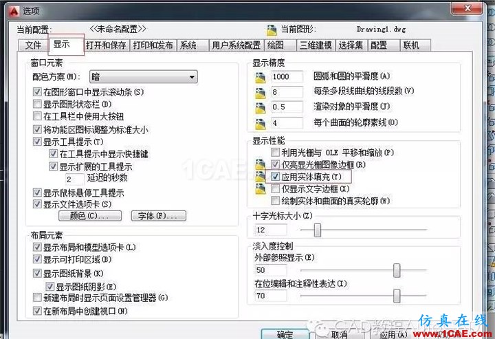Close the 选项 dialog with X button
495x339 pixels.
coord(467,8)
